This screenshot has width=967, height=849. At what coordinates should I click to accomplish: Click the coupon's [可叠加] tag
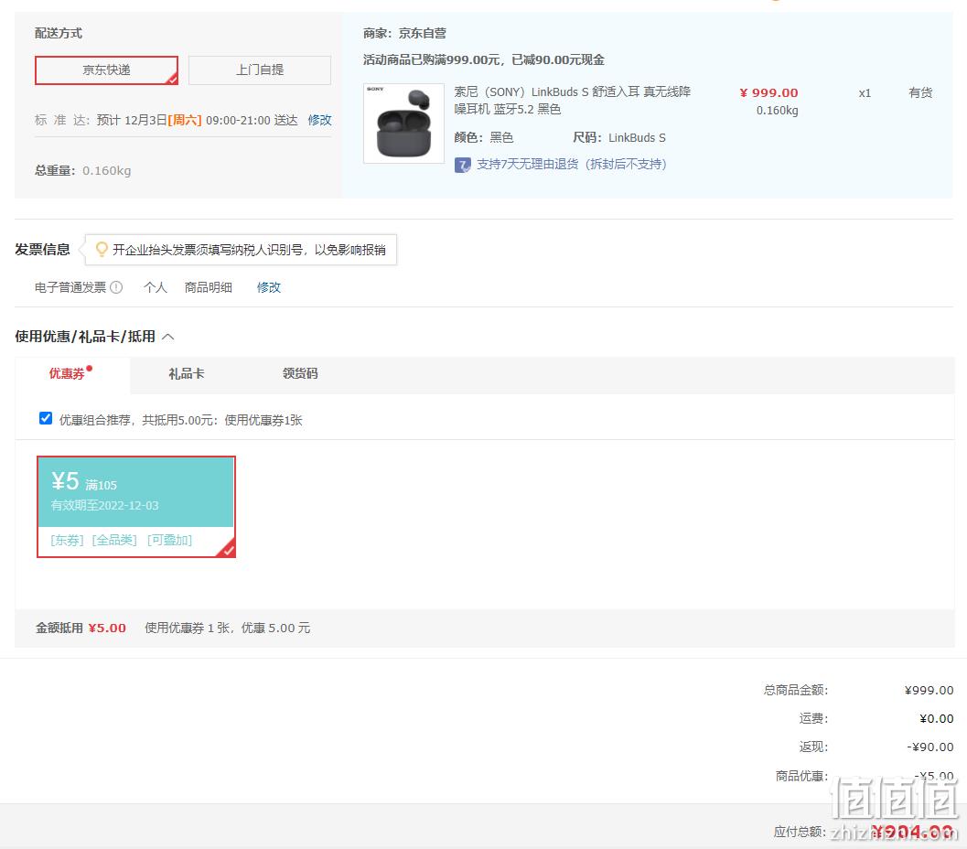coord(169,540)
